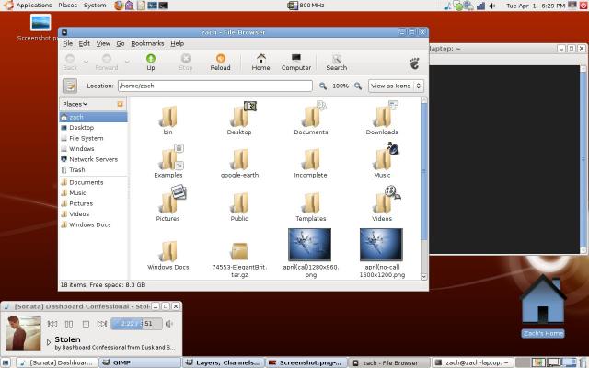The height and width of the screenshot is (368, 589).
Task: Open the Help menu
Action: [x=178, y=43]
